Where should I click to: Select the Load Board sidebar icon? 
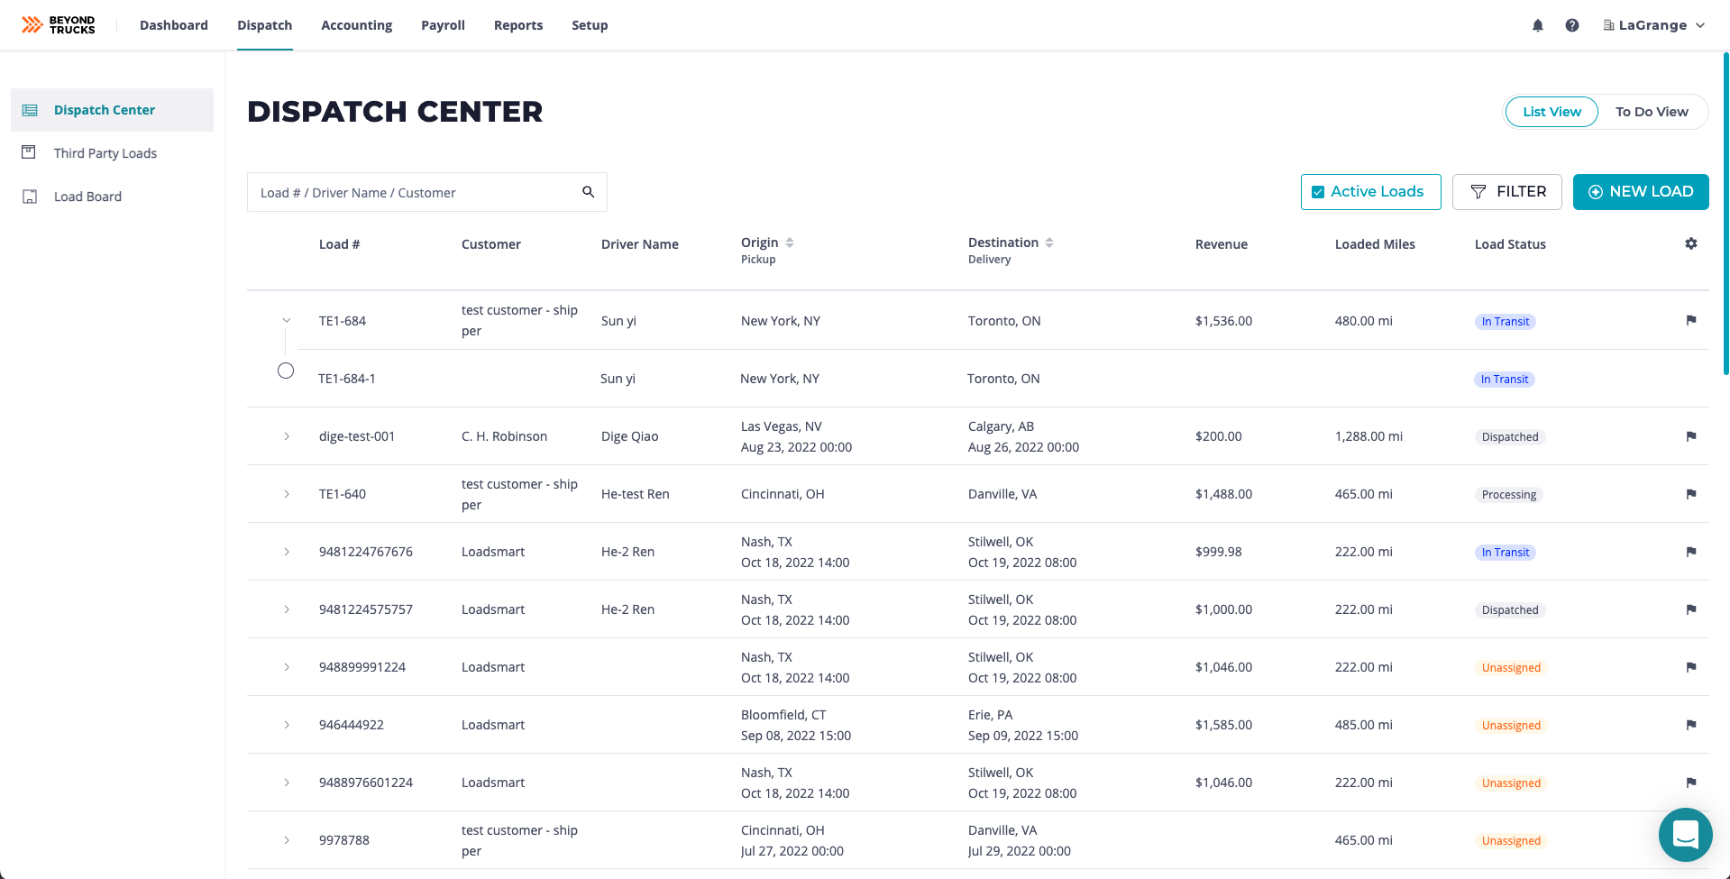[30, 196]
